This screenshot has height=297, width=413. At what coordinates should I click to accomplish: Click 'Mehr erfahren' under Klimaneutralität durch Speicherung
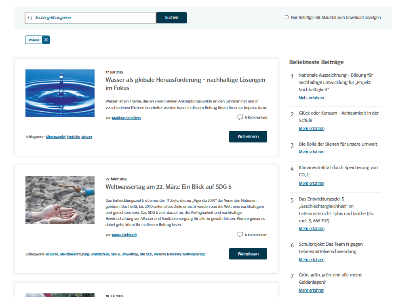(x=312, y=183)
